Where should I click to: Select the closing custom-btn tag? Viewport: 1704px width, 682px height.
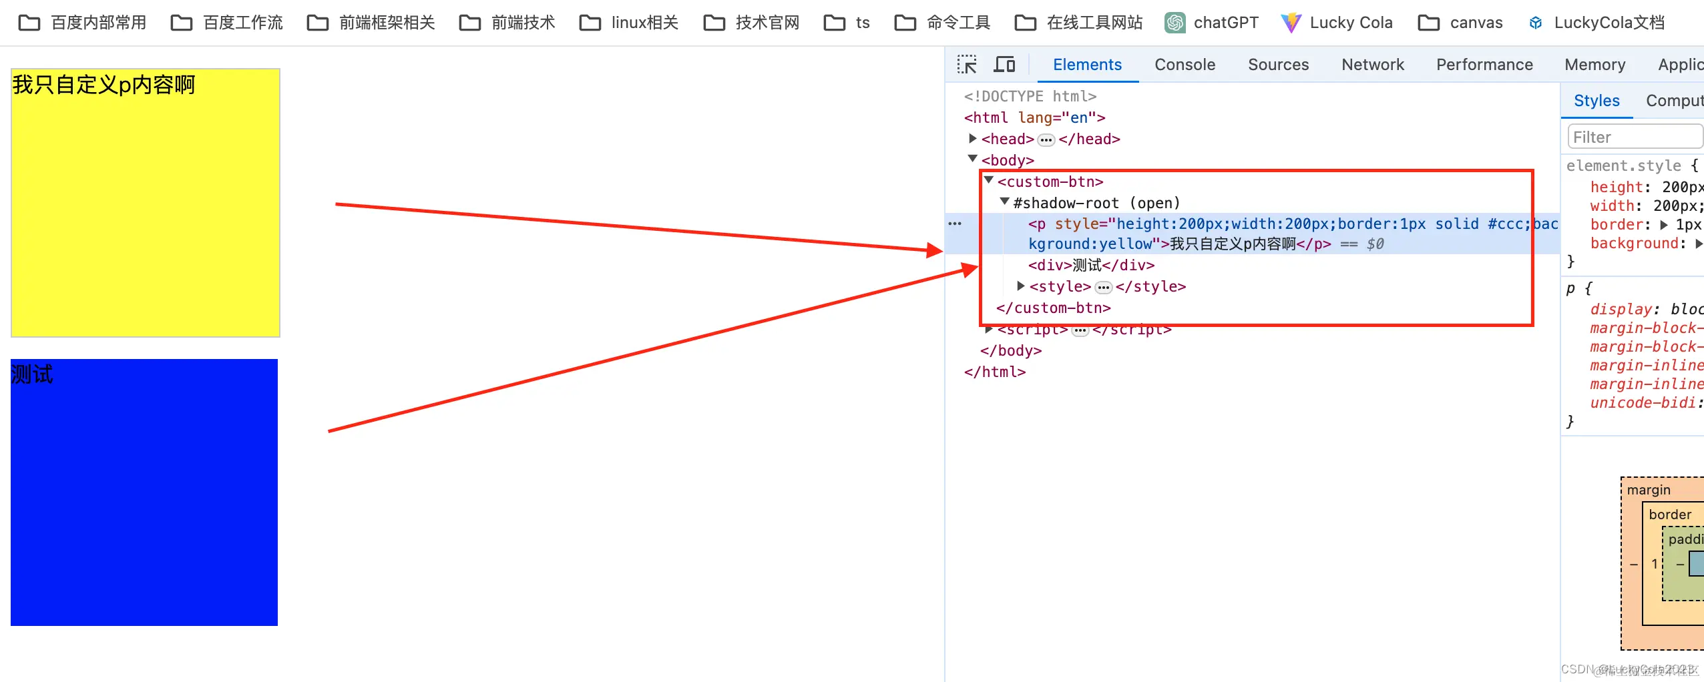1053,308
